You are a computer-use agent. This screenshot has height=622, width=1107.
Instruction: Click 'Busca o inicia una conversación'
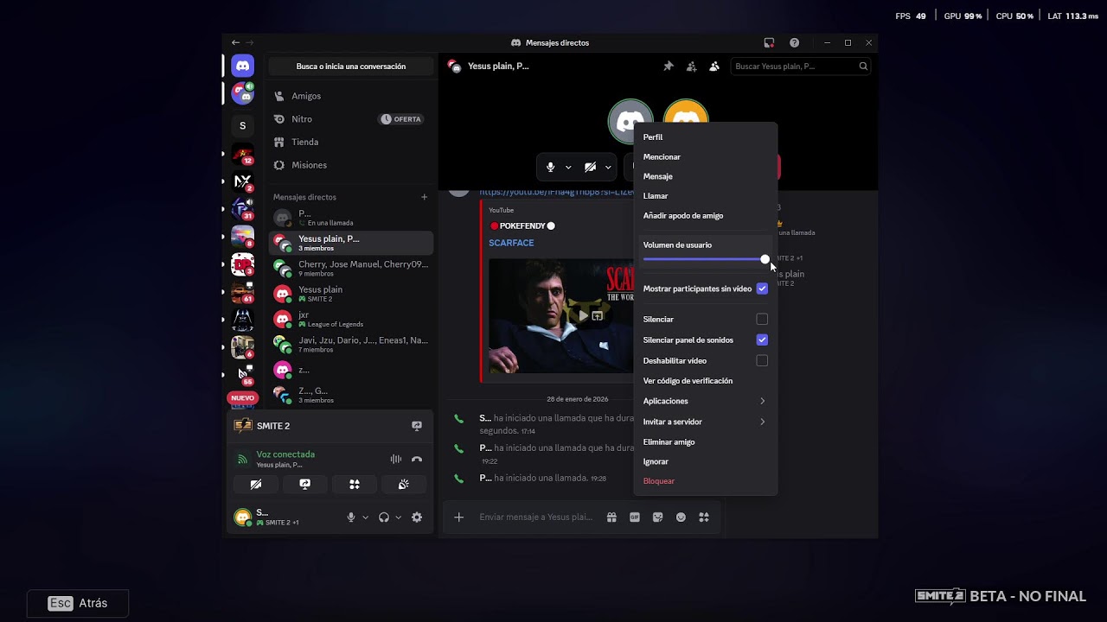[351, 67]
